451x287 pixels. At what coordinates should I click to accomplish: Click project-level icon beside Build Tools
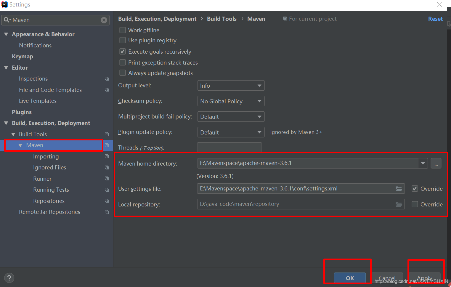(x=107, y=134)
